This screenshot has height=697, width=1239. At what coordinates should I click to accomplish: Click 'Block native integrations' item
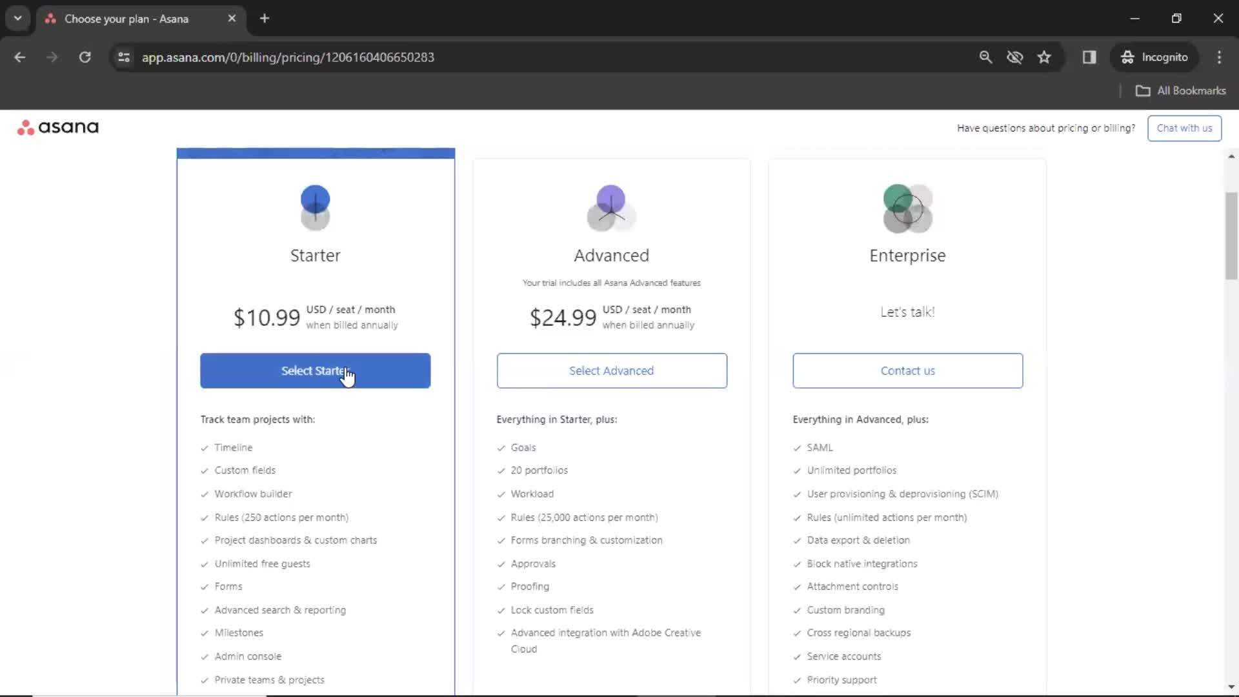click(861, 563)
